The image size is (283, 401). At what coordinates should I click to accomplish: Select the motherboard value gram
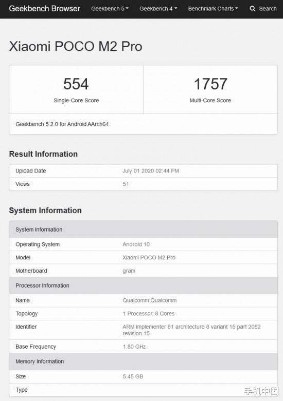(x=129, y=271)
